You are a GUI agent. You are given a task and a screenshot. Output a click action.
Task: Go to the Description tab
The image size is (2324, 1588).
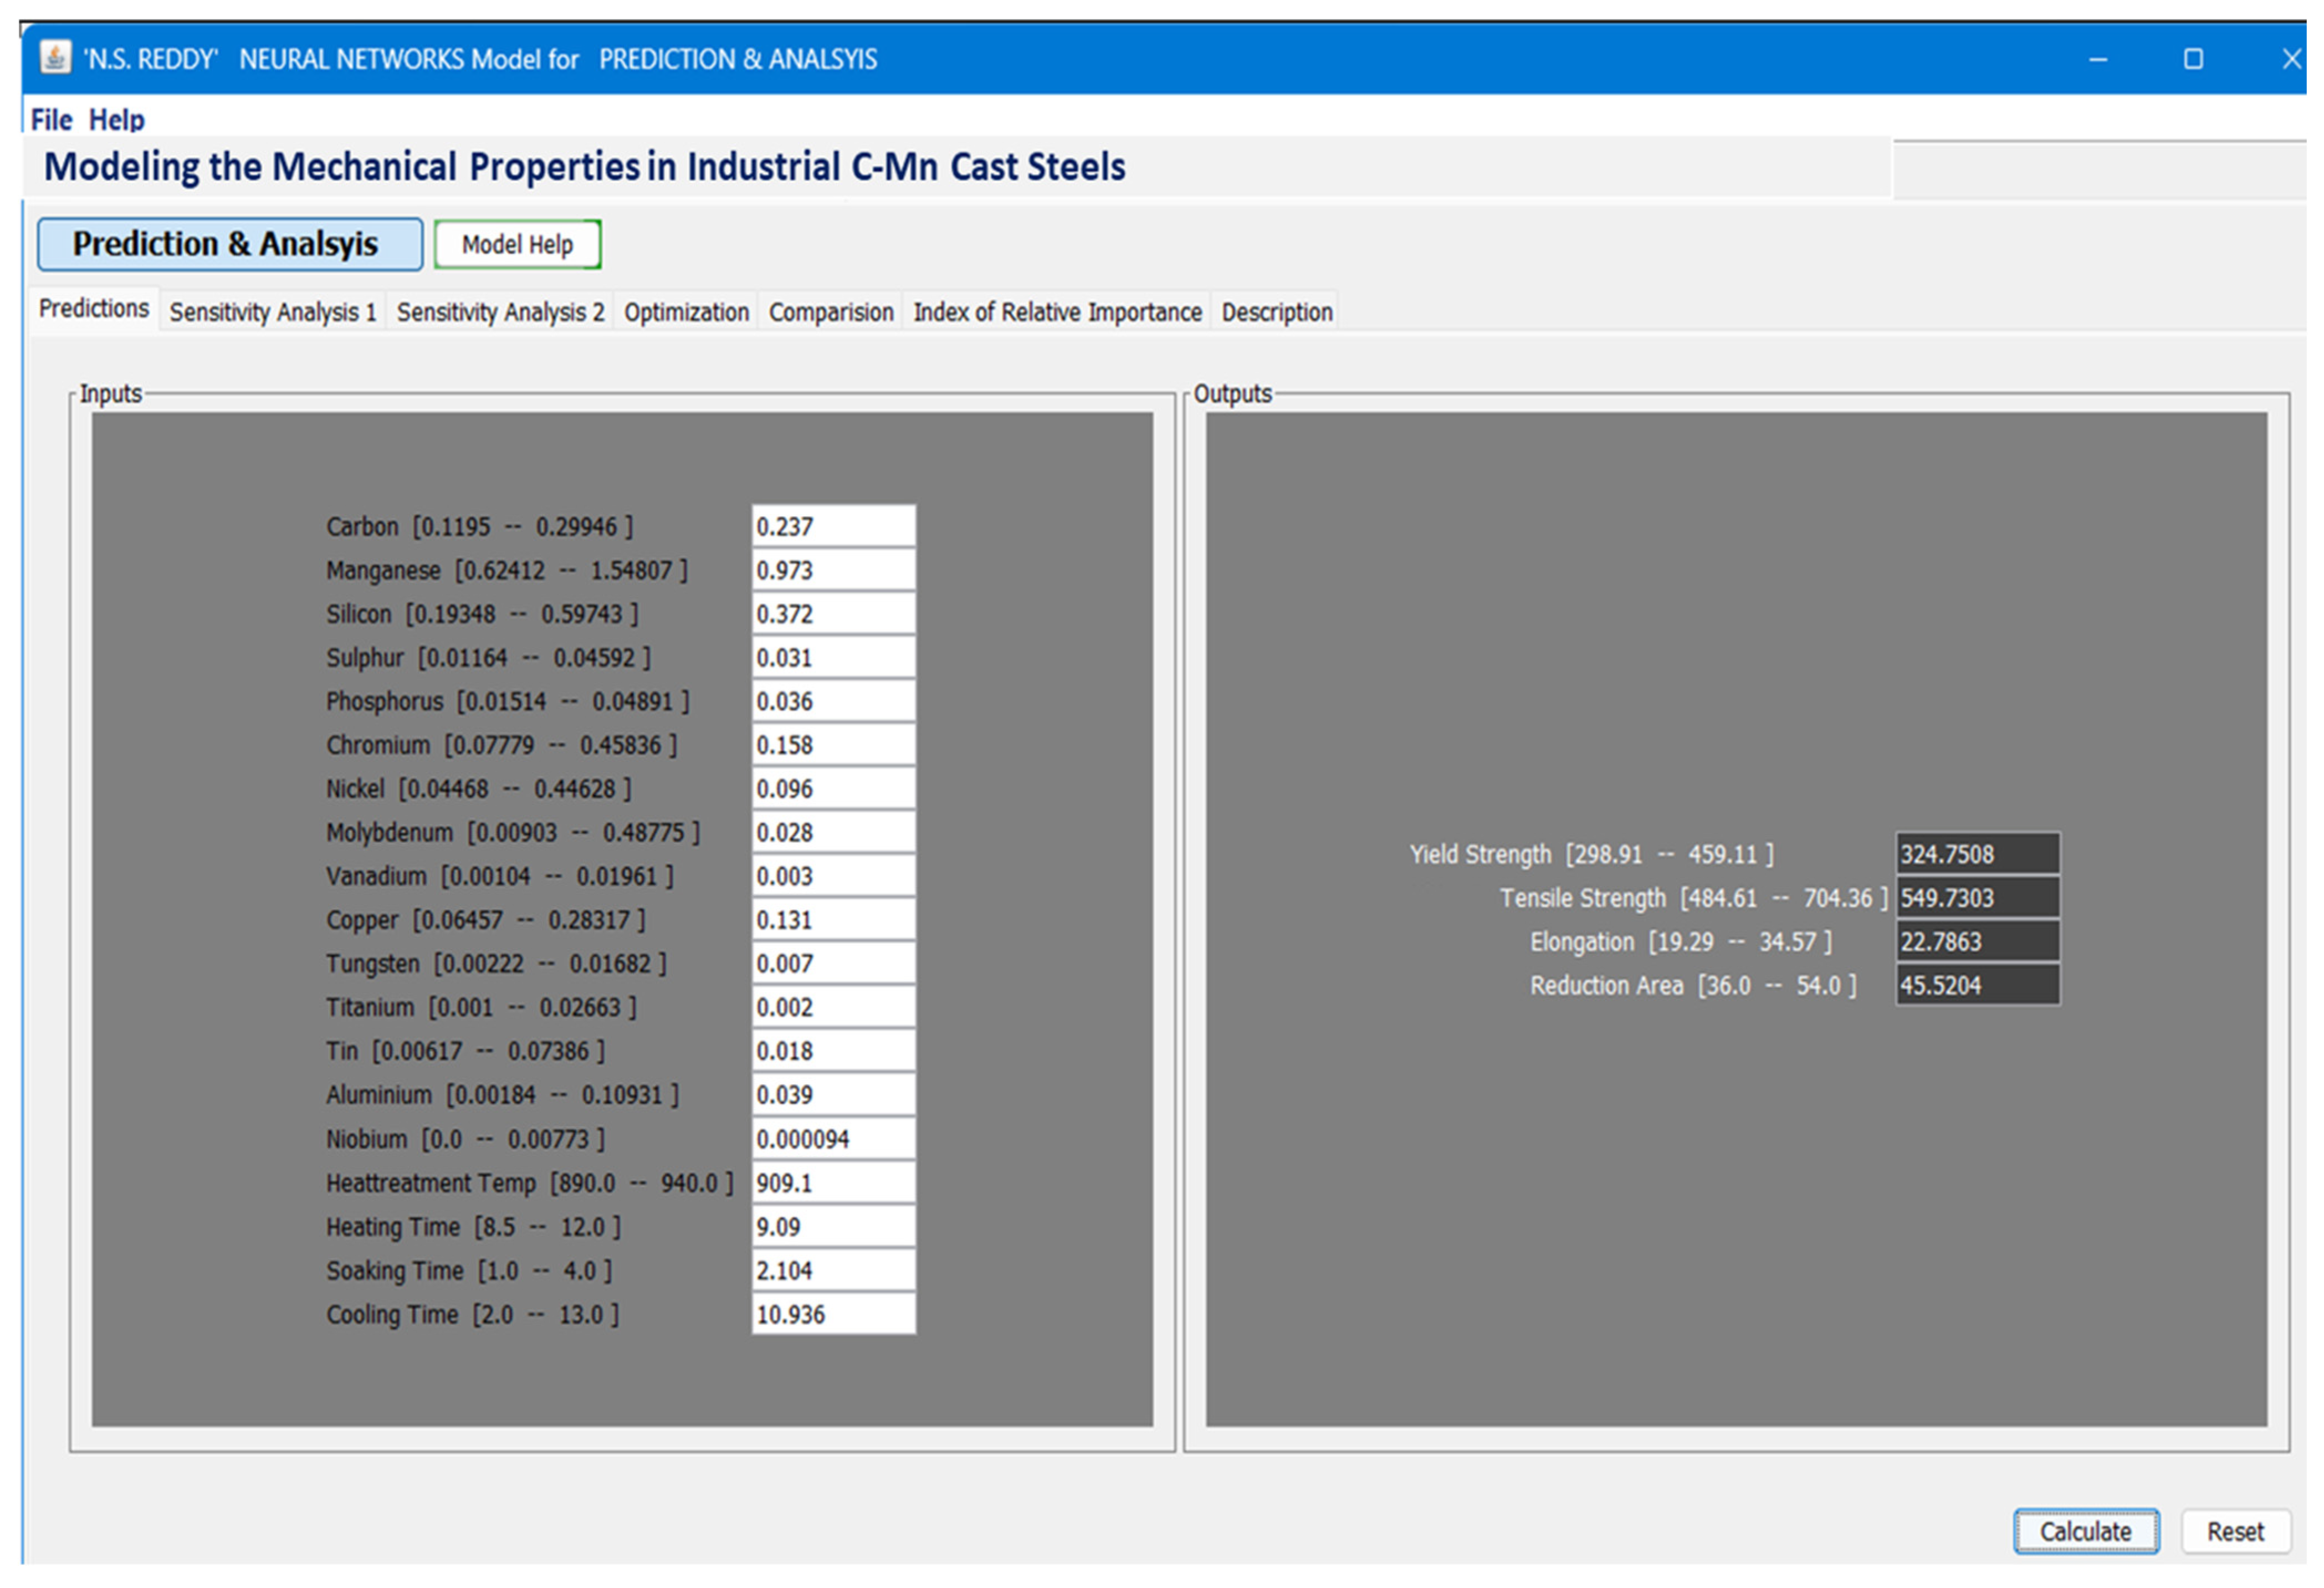click(x=1276, y=312)
